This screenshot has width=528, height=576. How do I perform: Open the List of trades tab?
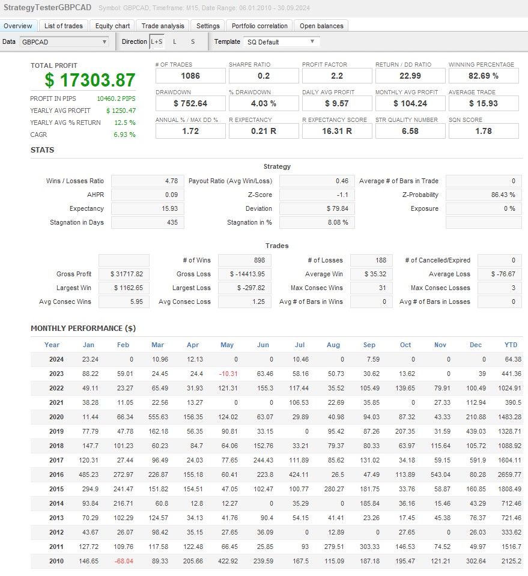click(64, 26)
